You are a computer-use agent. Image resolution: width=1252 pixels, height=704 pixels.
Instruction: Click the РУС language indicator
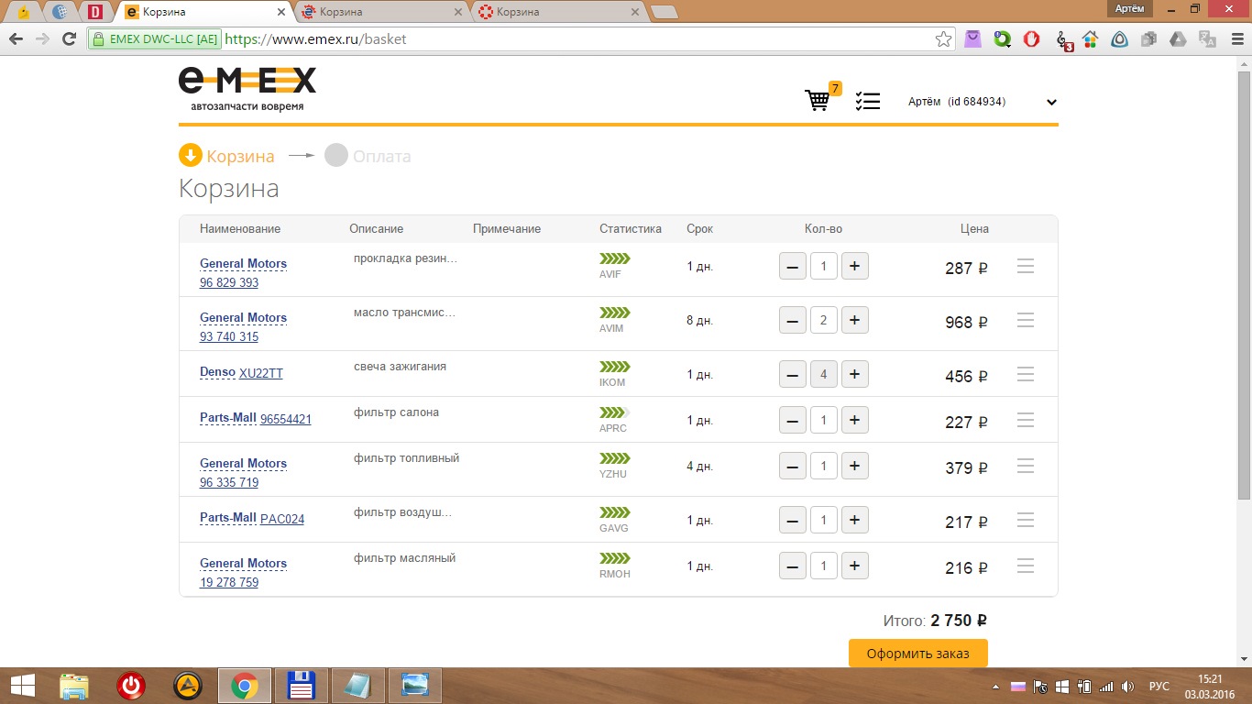(x=1159, y=687)
